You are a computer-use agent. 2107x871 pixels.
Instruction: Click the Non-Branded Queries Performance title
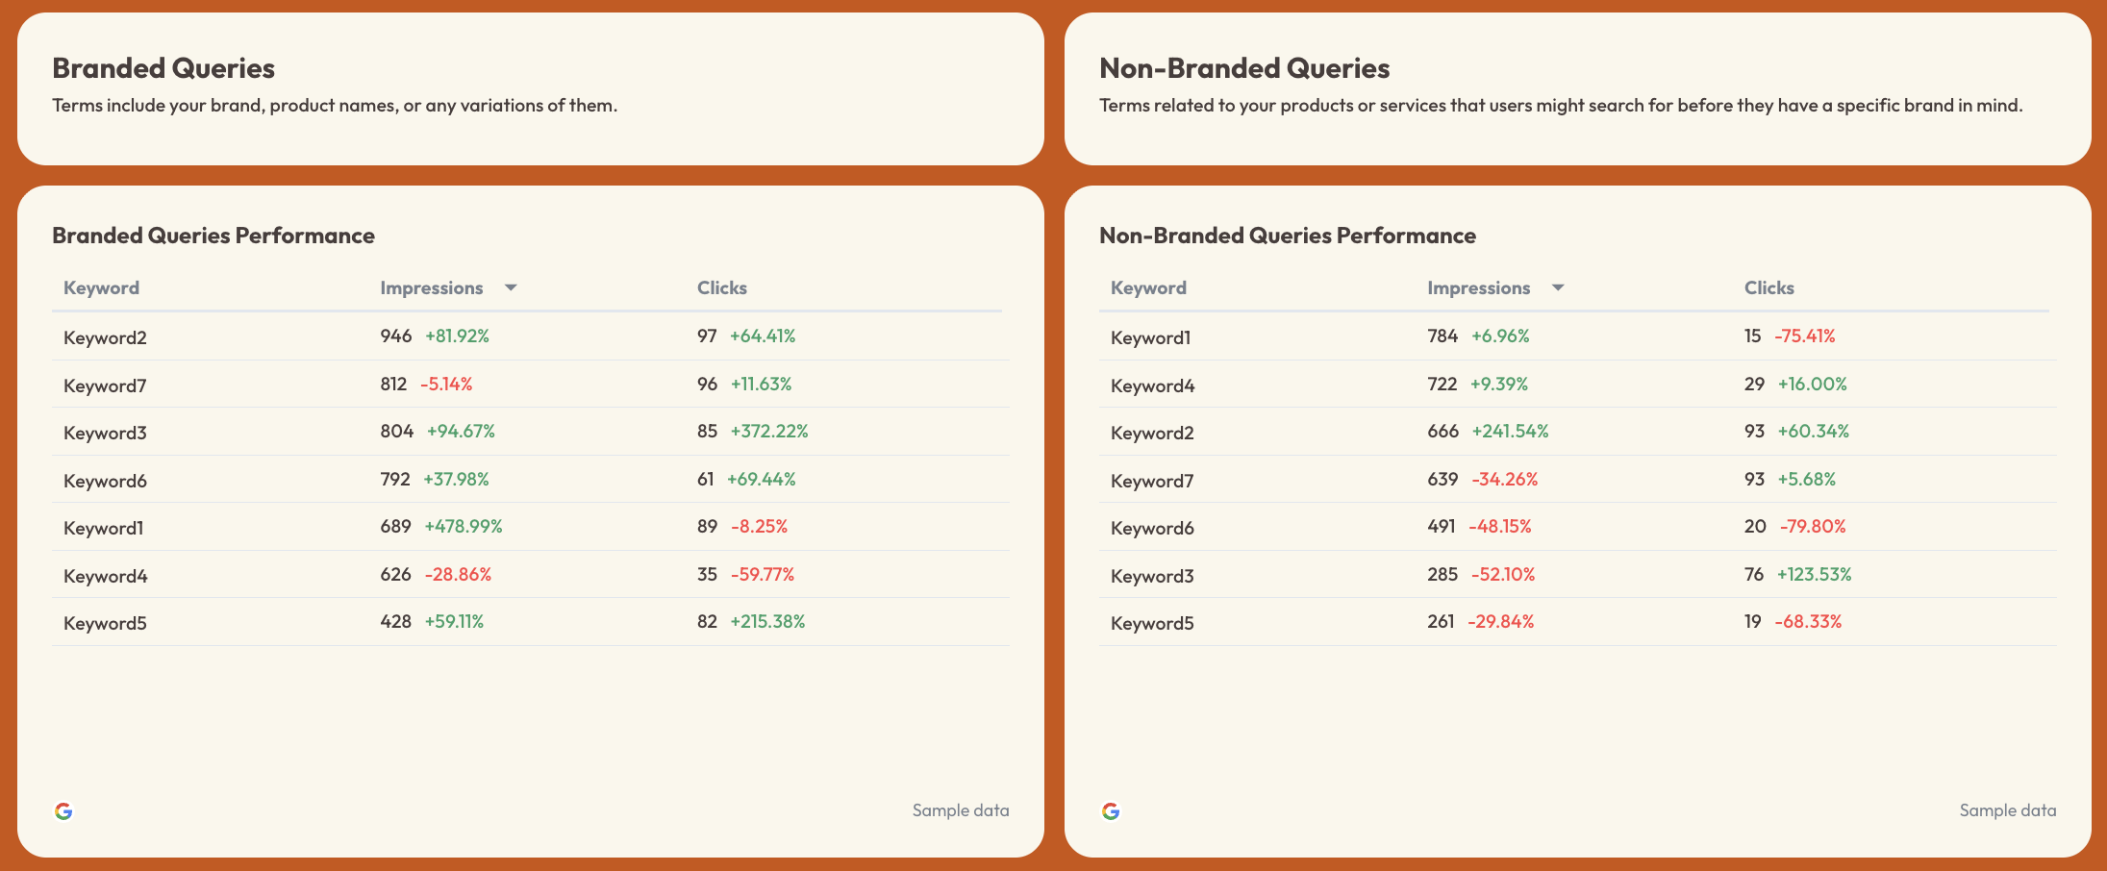click(1288, 236)
